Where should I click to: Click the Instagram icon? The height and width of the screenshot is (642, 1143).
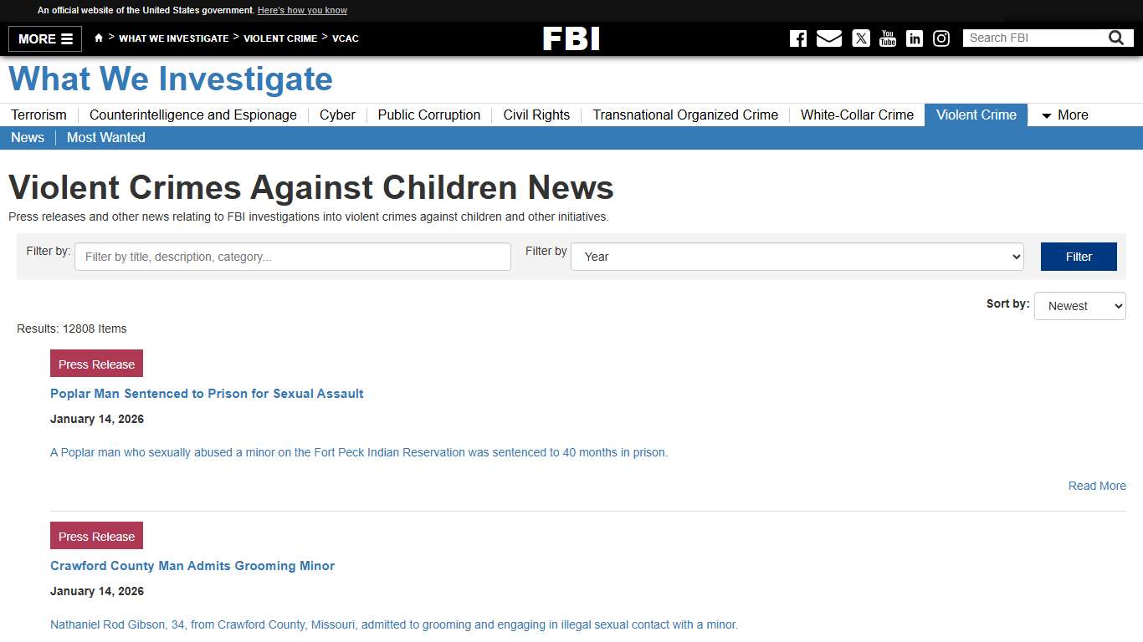point(941,38)
